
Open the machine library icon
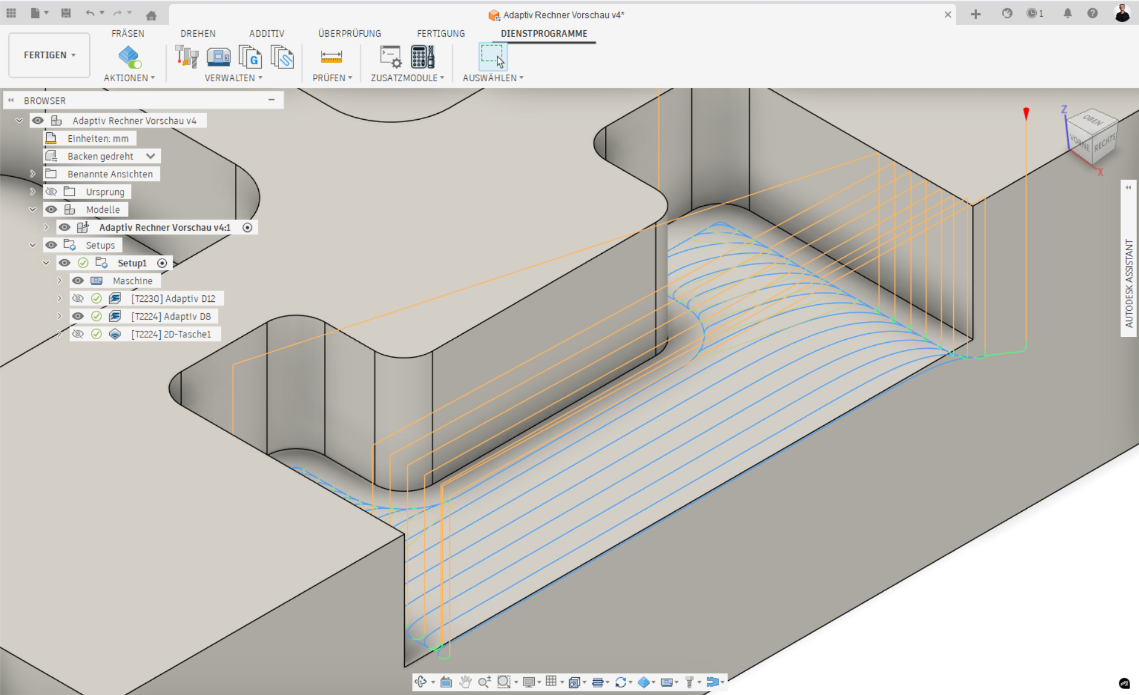218,57
